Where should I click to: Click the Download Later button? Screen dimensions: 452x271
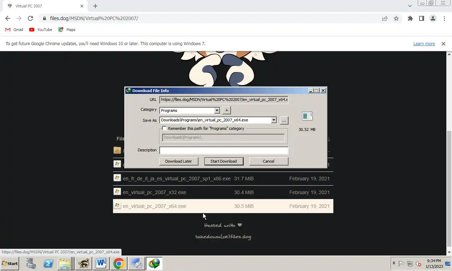(x=178, y=161)
